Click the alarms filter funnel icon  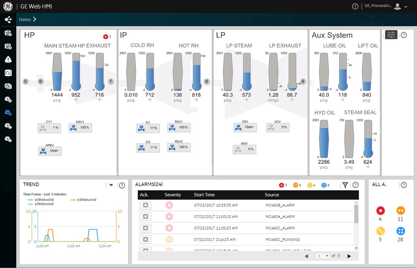[x=345, y=185]
